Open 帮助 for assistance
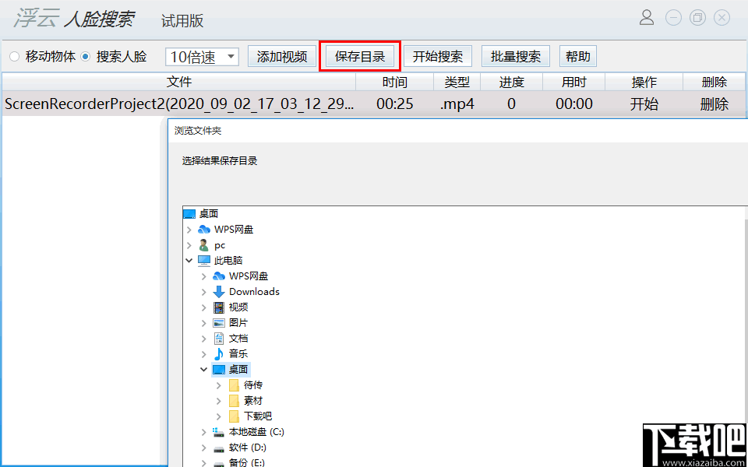748x467 pixels. point(577,55)
